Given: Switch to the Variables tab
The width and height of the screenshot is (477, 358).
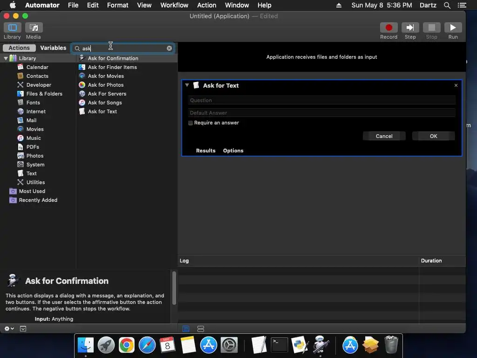Looking at the screenshot, I should (53, 48).
